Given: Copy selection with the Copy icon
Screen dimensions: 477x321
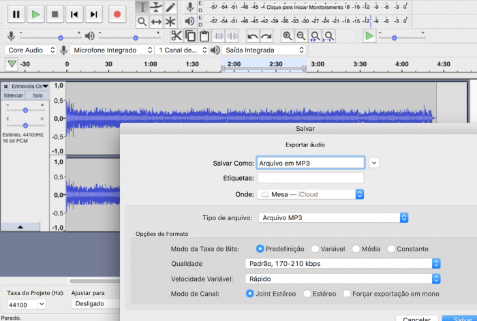Looking at the screenshot, I should click(190, 36).
